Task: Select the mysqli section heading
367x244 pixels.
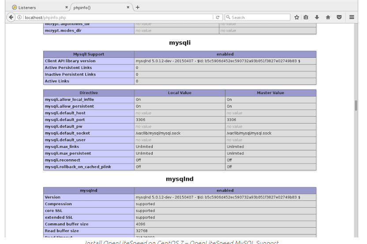Action: tap(180, 43)
